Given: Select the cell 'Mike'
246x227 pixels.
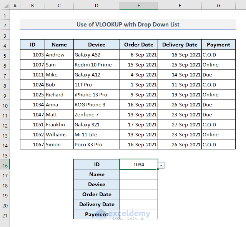Looking at the screenshot, I should click(x=59, y=75).
